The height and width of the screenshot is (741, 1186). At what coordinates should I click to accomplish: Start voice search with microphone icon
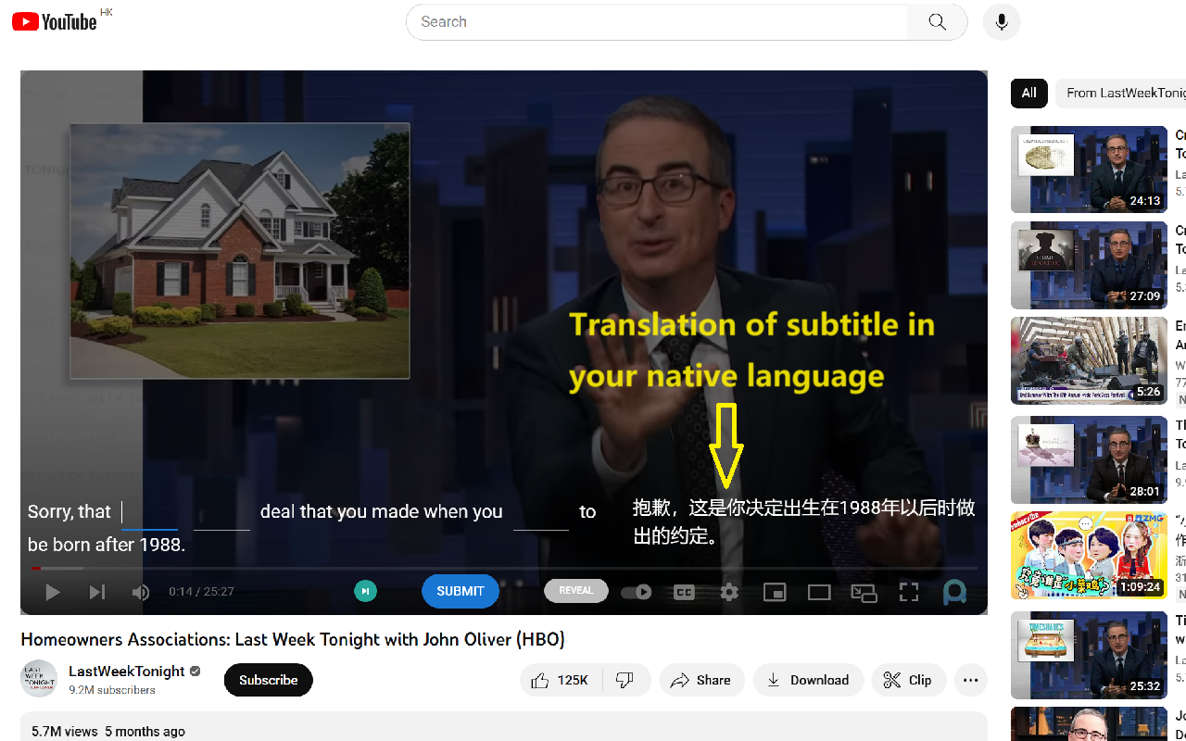[x=1002, y=21]
